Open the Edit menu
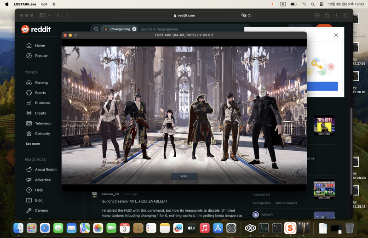 click(x=44, y=4)
